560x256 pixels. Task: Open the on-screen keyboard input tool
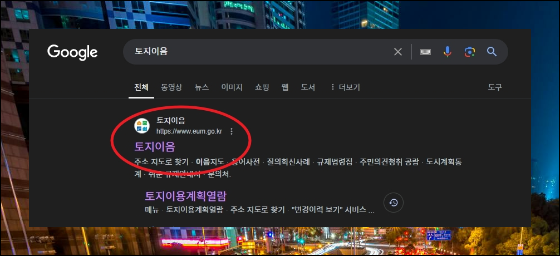pyautogui.click(x=425, y=52)
